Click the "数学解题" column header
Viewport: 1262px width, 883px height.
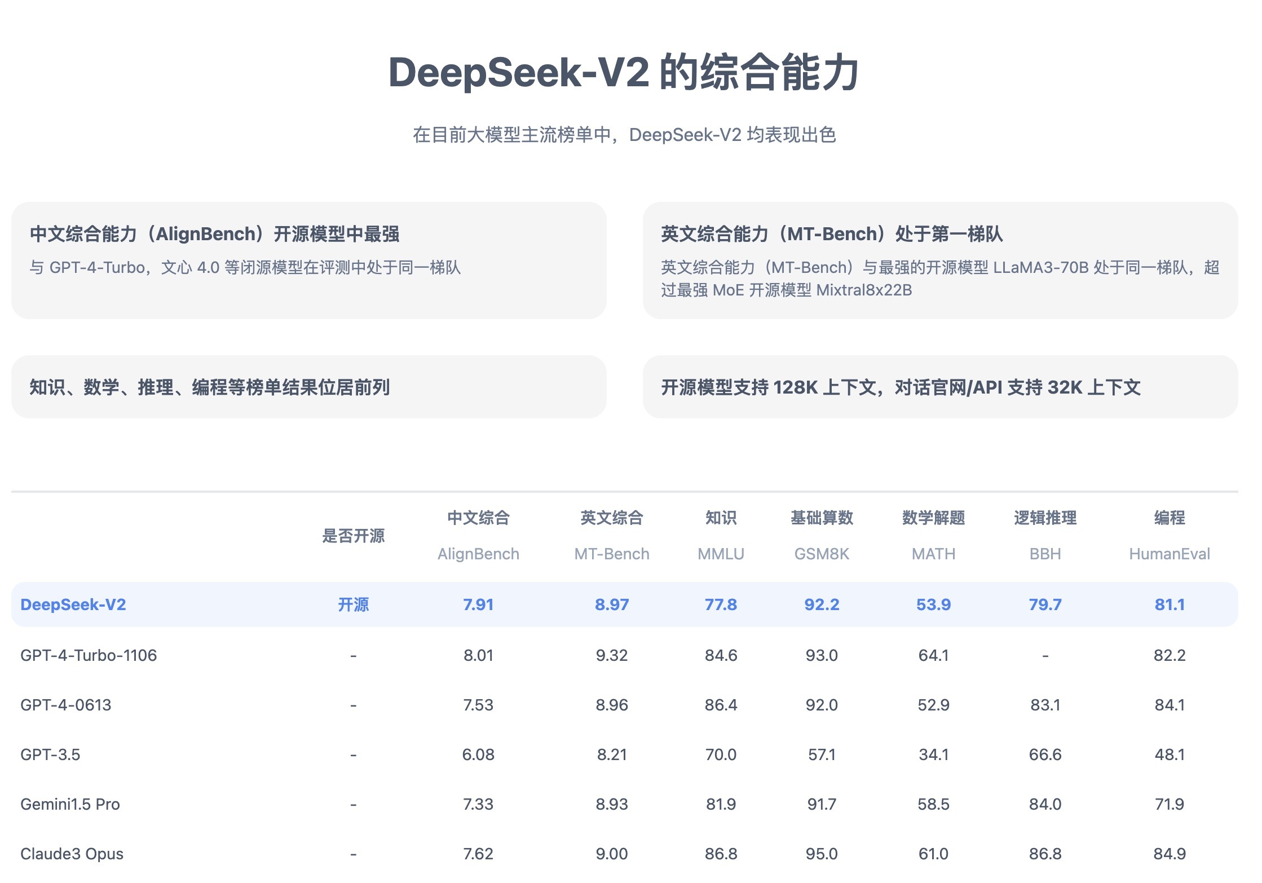tap(933, 518)
